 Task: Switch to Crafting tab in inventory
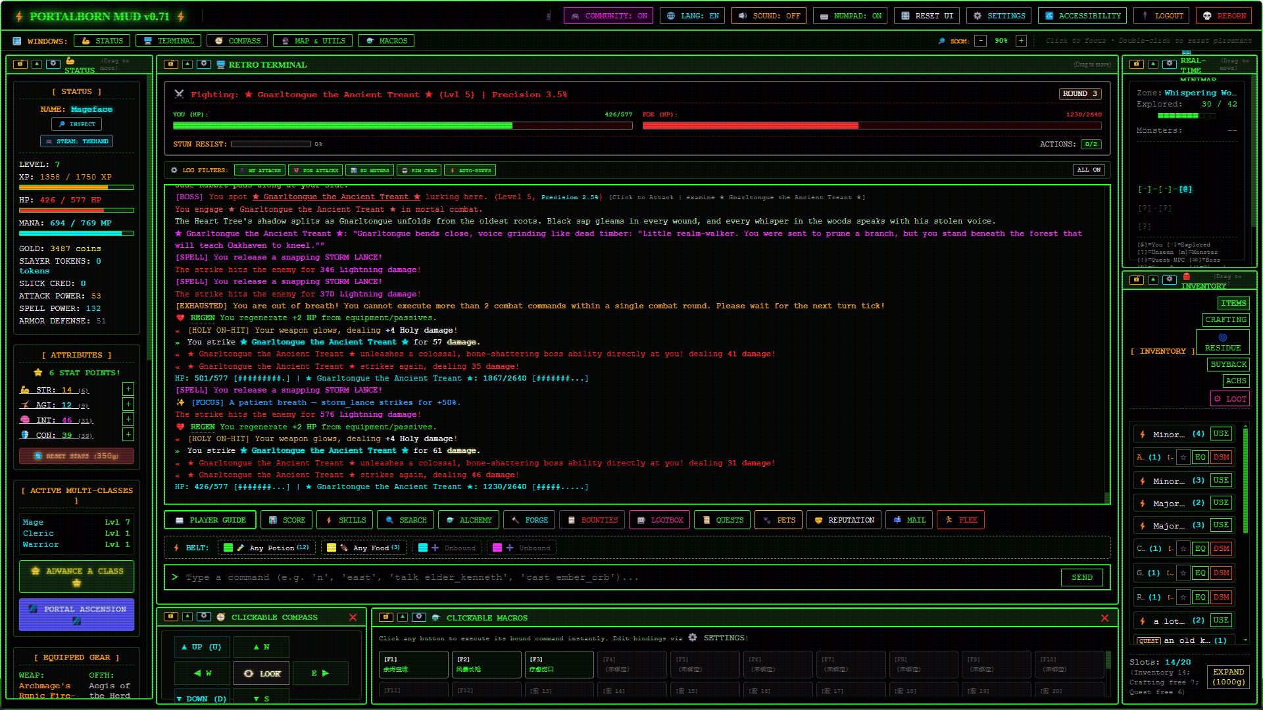point(1226,319)
